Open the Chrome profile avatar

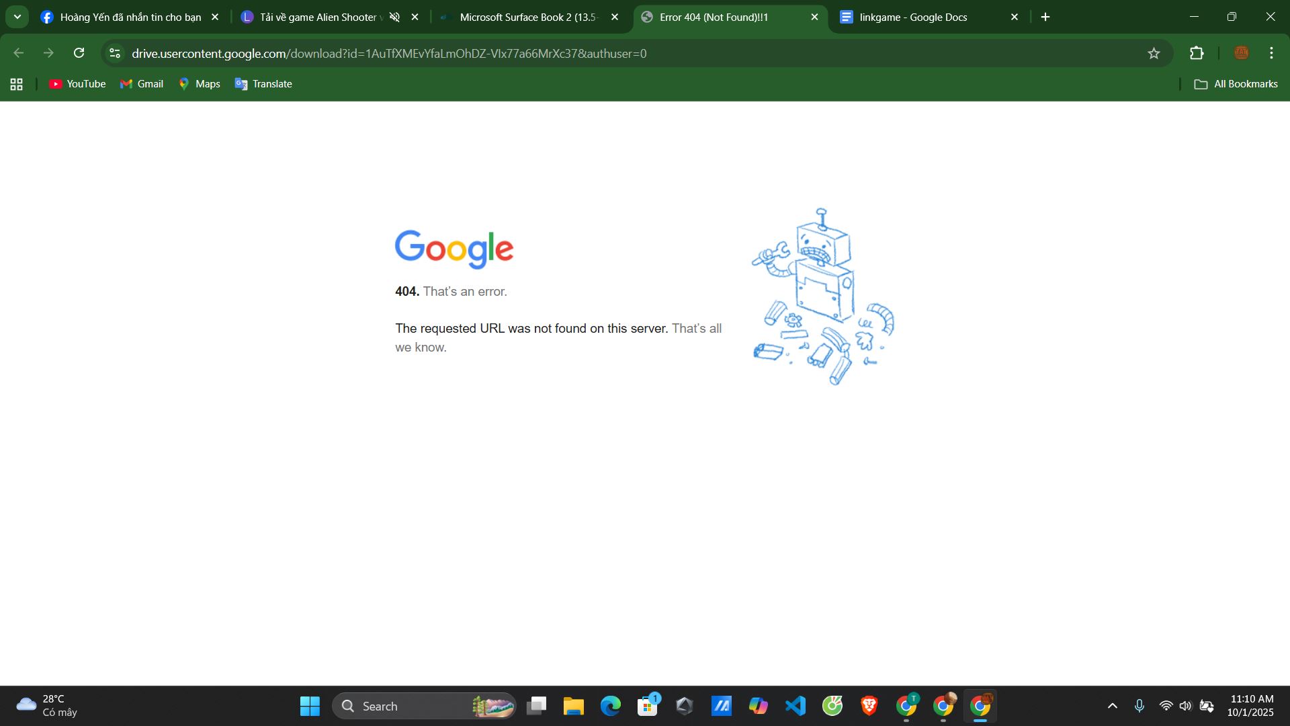point(1241,53)
